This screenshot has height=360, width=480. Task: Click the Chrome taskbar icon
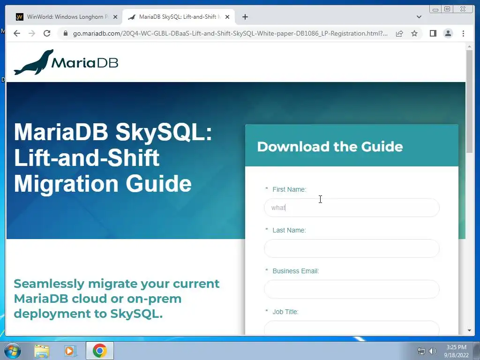point(100,351)
